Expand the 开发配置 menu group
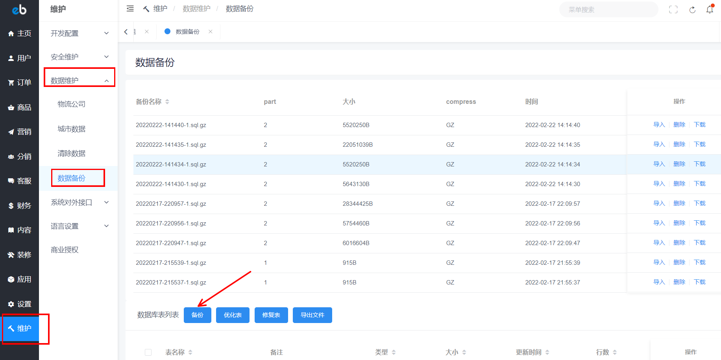The height and width of the screenshot is (360, 721). [x=79, y=33]
